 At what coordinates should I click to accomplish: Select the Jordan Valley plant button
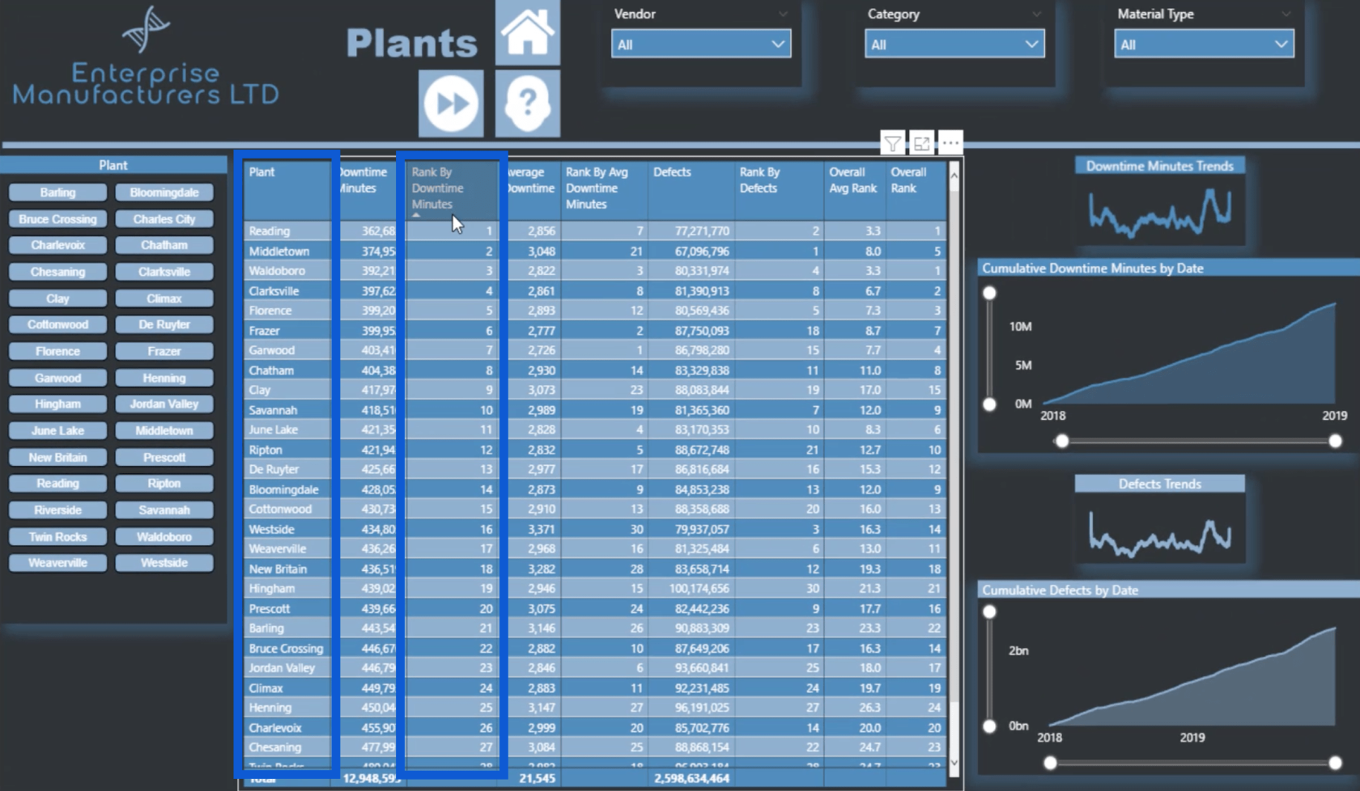tap(164, 404)
